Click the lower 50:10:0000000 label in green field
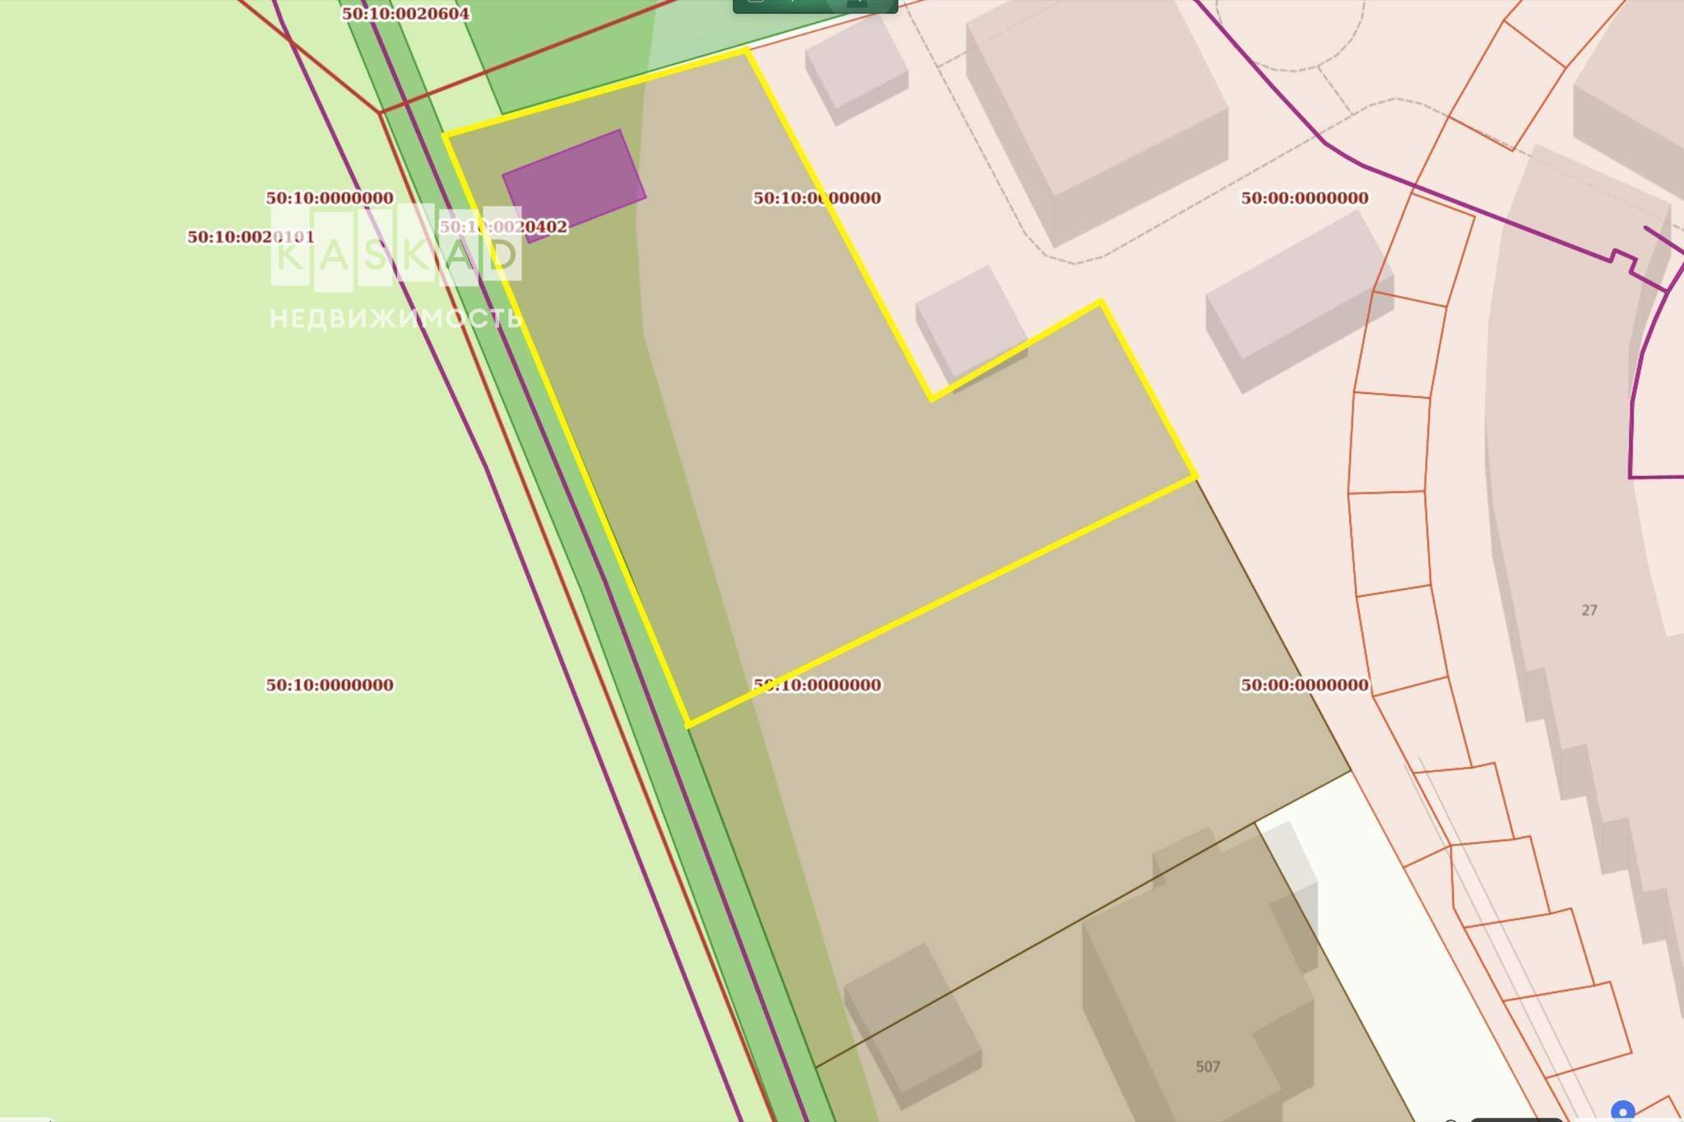The height and width of the screenshot is (1122, 1684). 330,686
